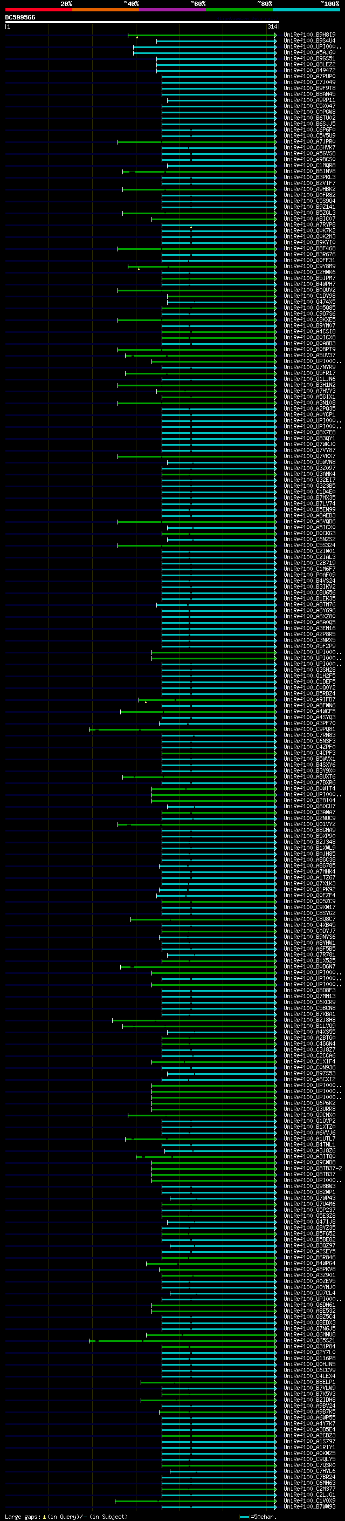Click the red 20% identity legend segment

point(39,10)
